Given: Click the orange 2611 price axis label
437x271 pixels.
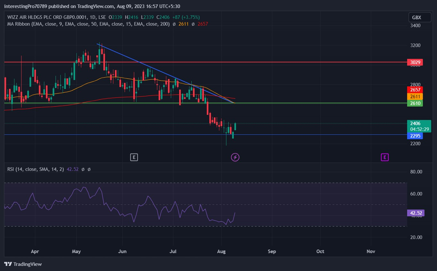Looking at the screenshot, I should (415, 96).
